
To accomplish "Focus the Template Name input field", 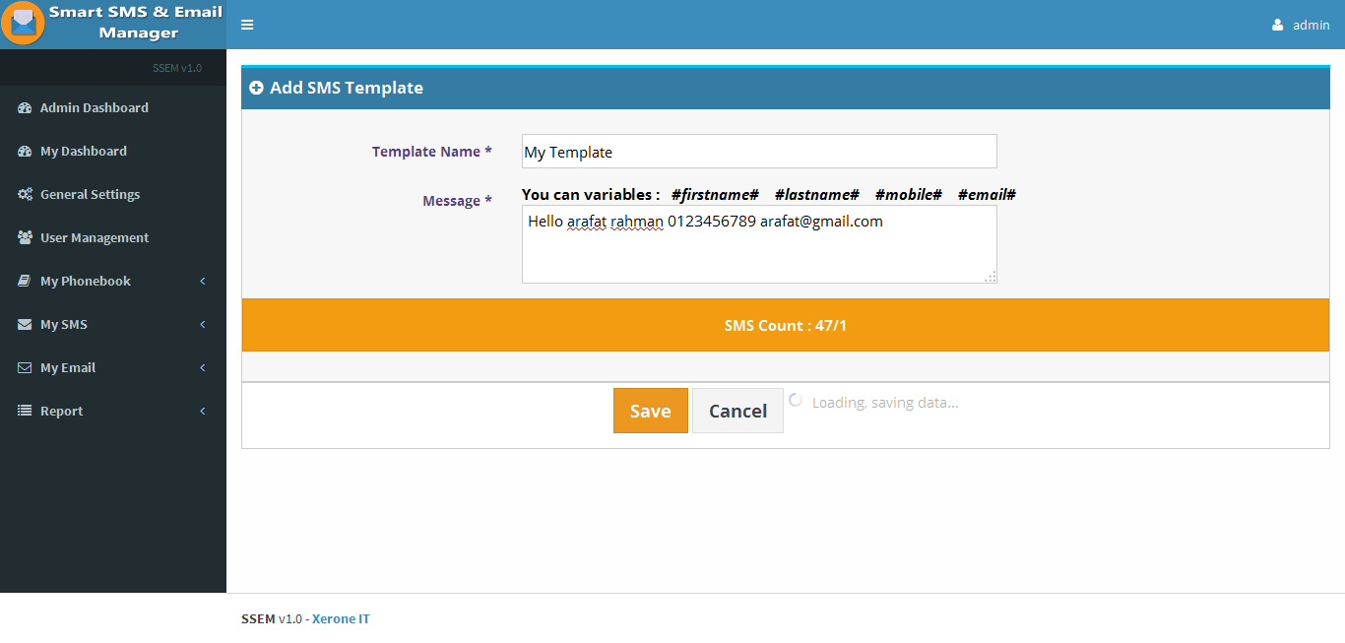I will 759,152.
